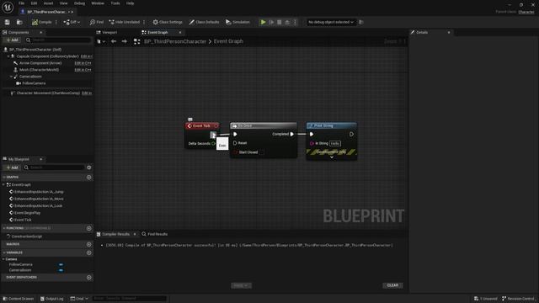
Task: Open the Tools menu
Action: [x=115, y=3]
